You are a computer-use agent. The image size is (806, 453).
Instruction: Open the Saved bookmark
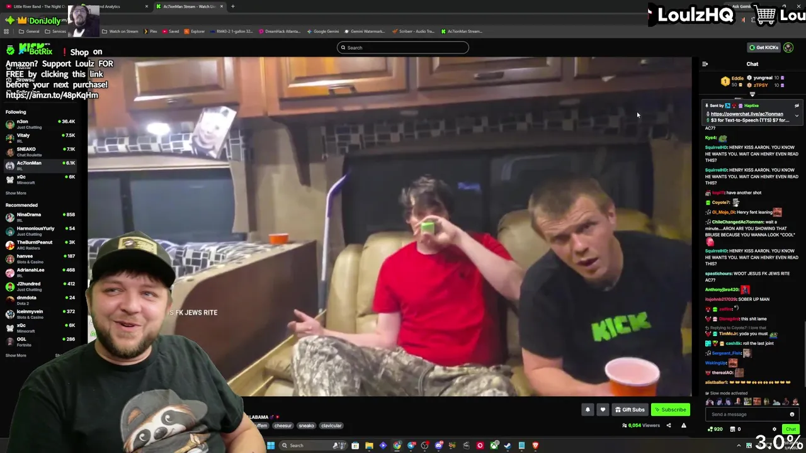point(170,31)
